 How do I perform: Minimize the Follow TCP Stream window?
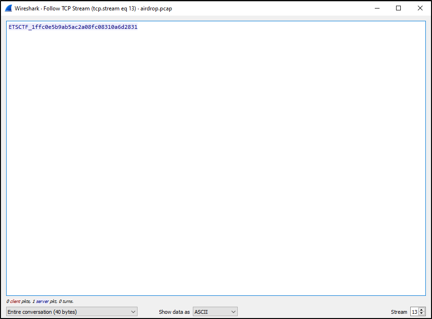377,8
